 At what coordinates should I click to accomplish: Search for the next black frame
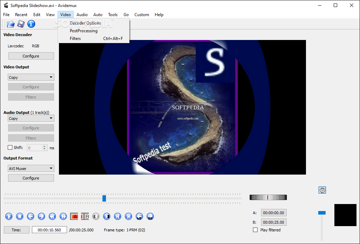(107, 216)
